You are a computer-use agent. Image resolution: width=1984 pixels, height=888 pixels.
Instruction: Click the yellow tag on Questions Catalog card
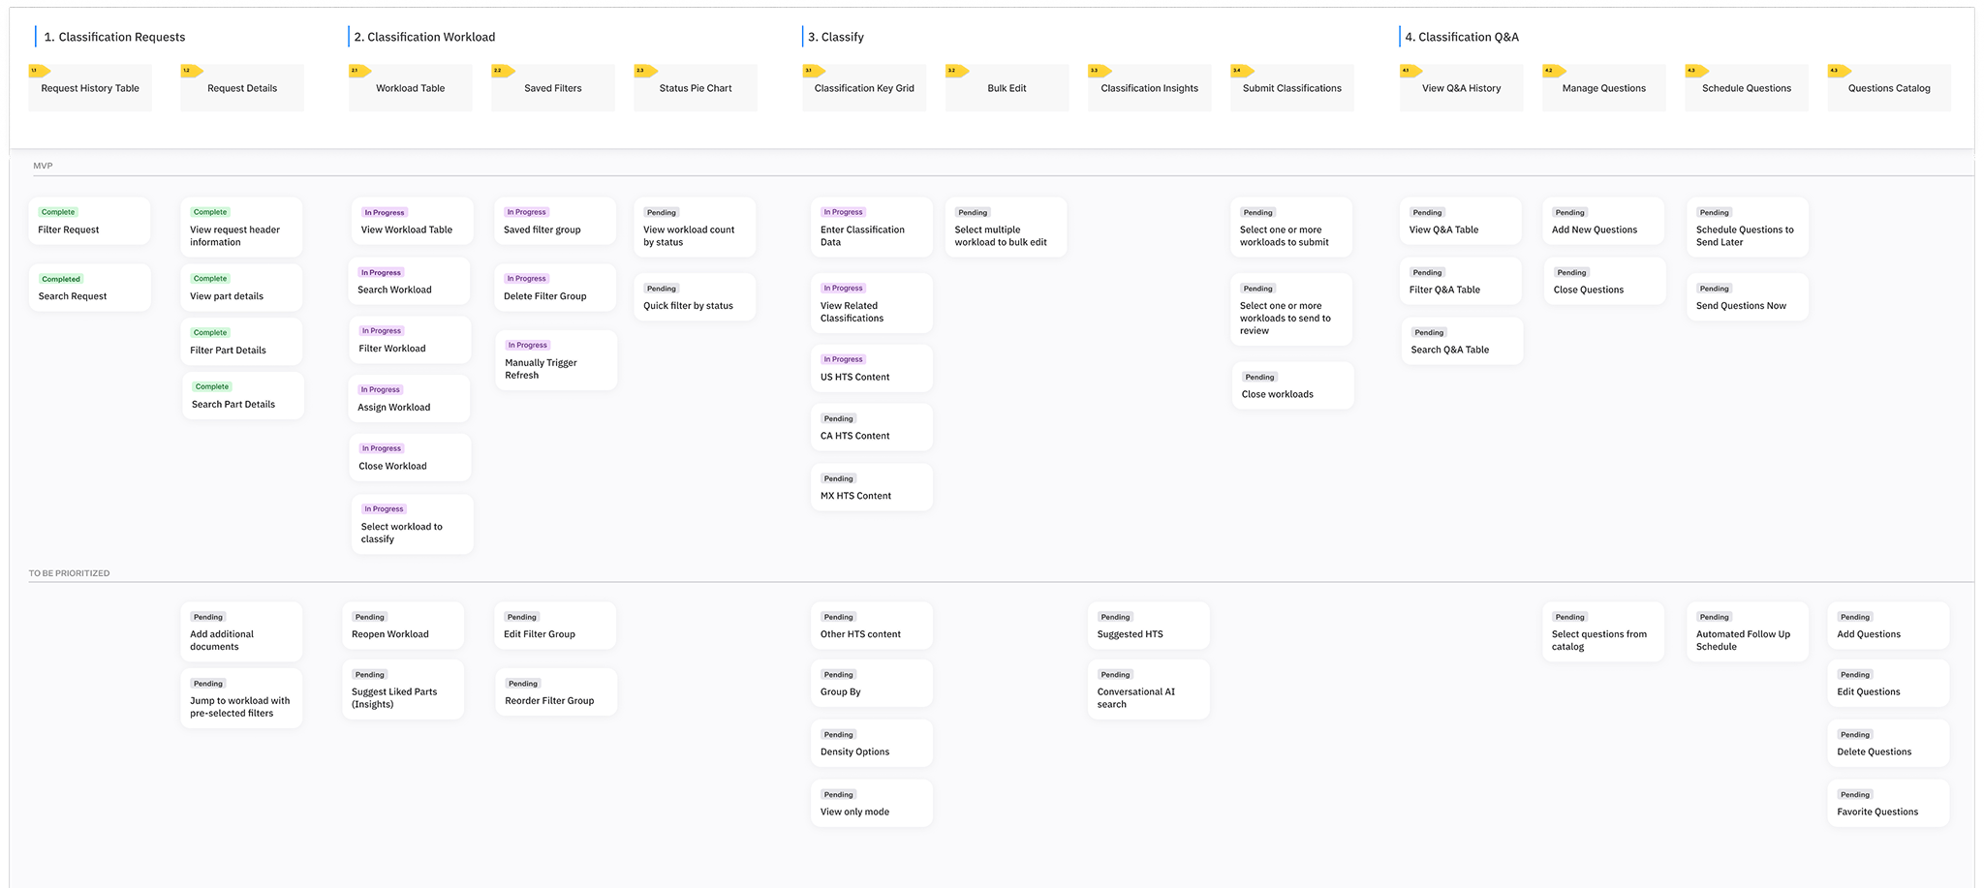click(1840, 71)
